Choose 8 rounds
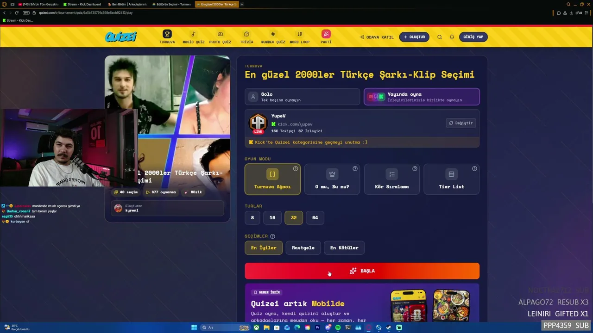 pyautogui.click(x=252, y=217)
